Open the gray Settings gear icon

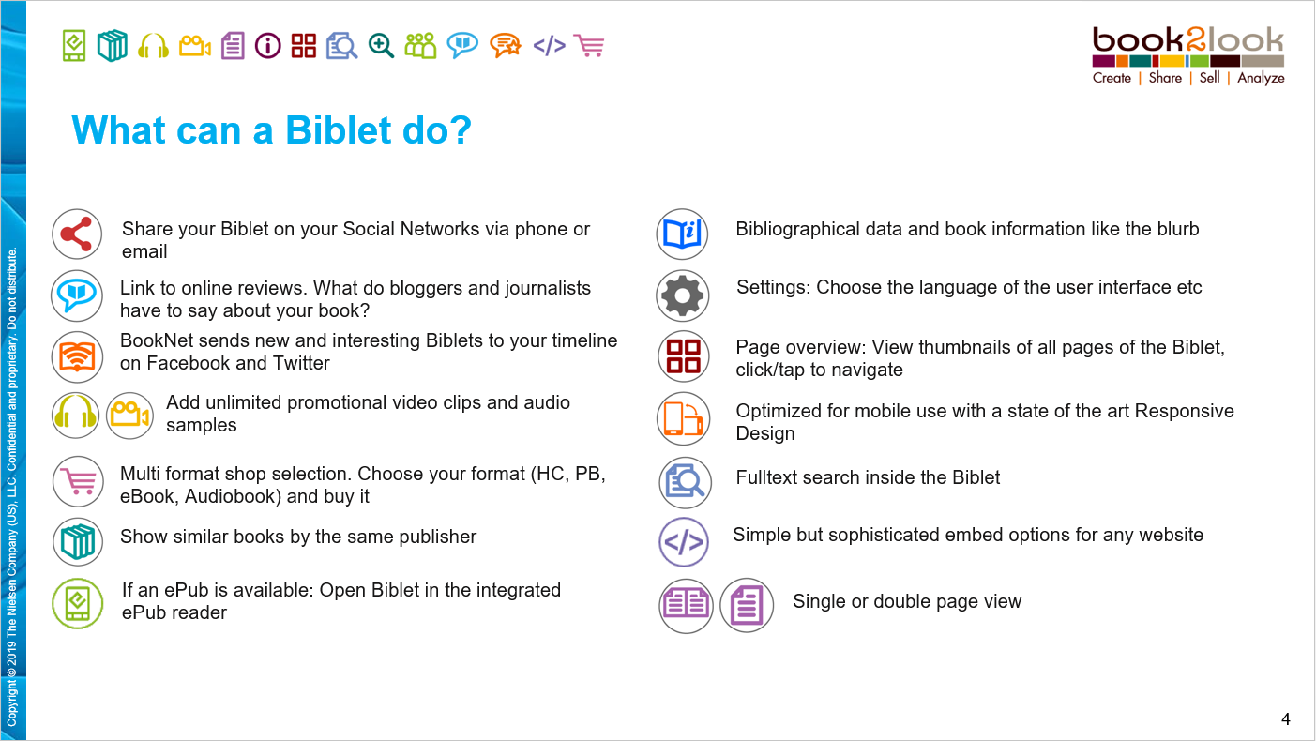[682, 295]
